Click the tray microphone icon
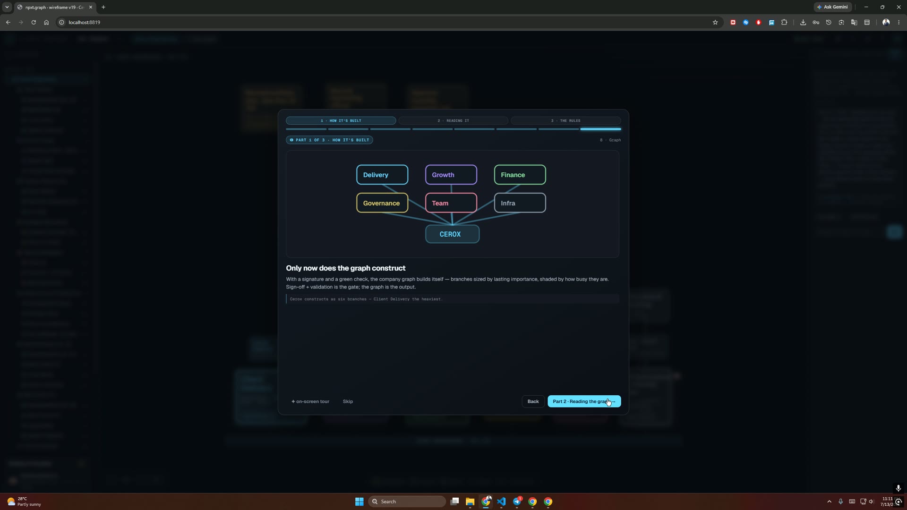This screenshot has width=907, height=510. (840, 501)
